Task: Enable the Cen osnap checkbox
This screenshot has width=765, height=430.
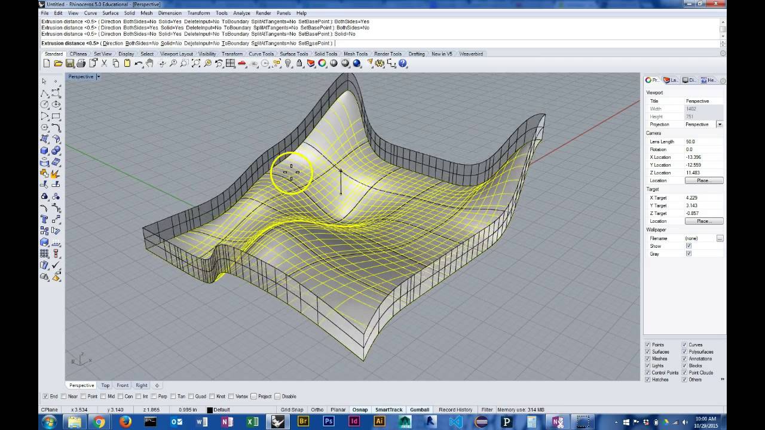Action: click(121, 397)
